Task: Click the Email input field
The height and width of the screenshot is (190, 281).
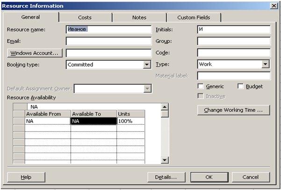Action: (x=108, y=41)
